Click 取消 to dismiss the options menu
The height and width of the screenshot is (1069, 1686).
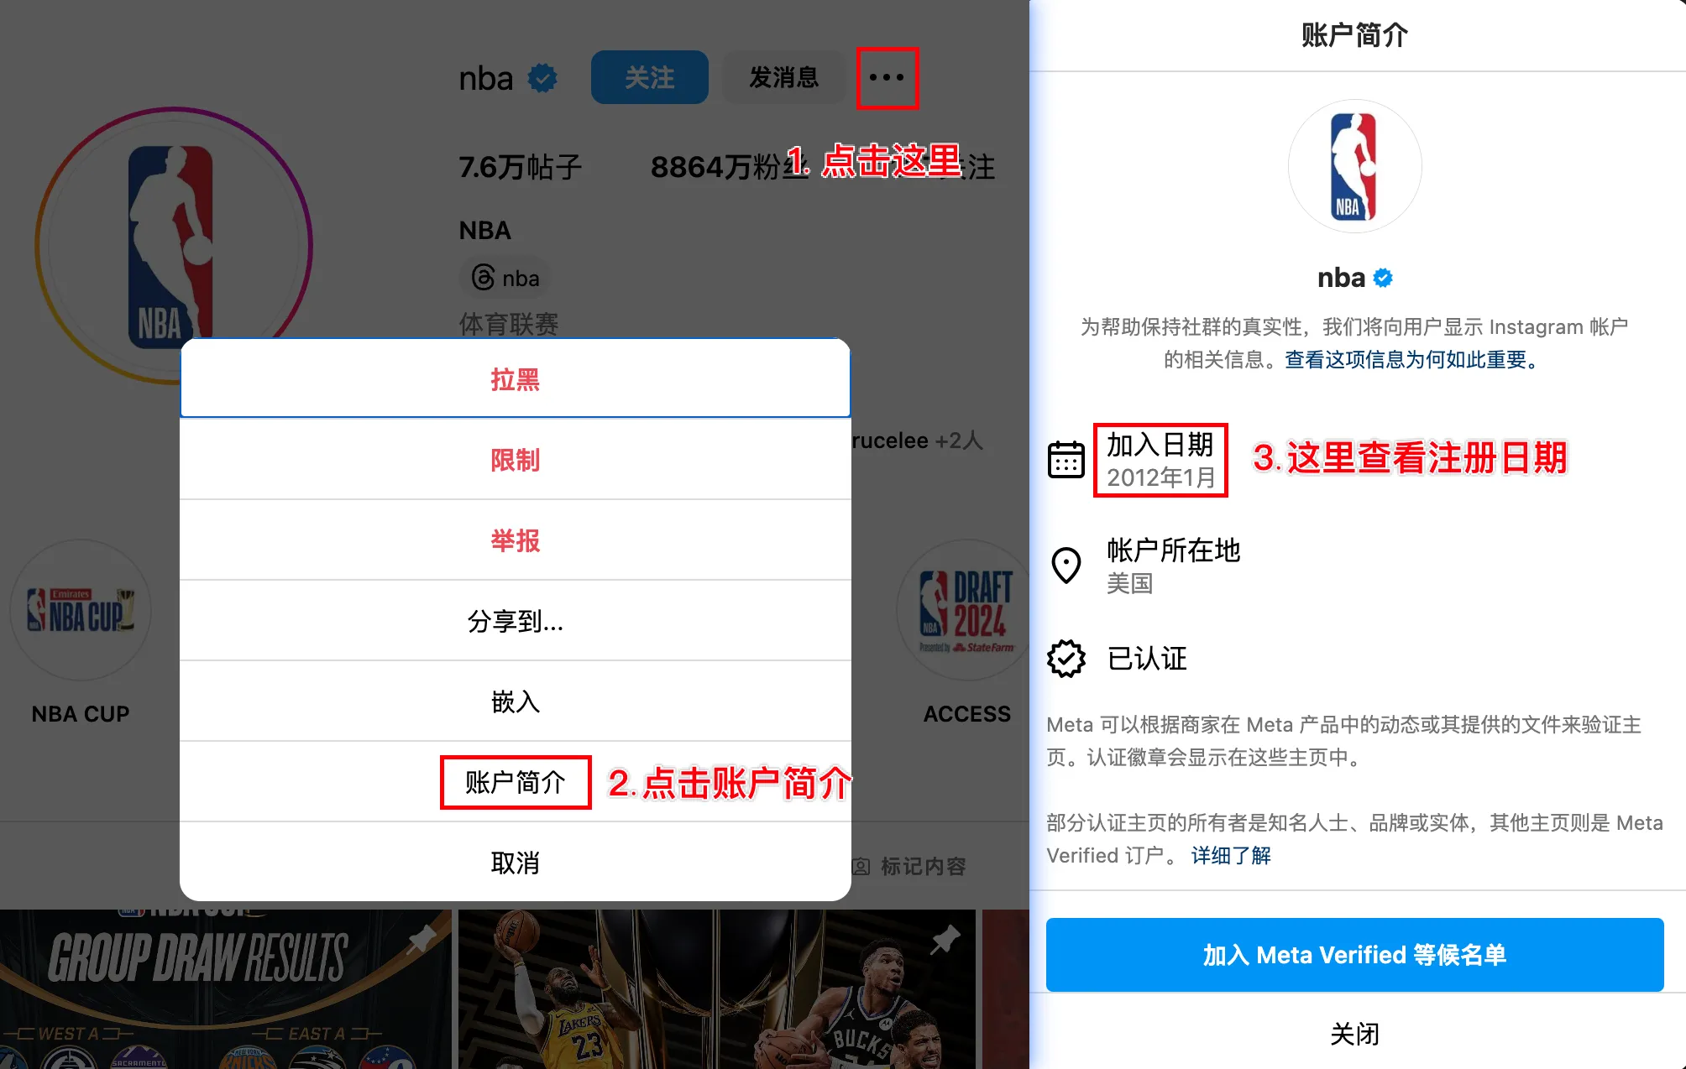[516, 863]
